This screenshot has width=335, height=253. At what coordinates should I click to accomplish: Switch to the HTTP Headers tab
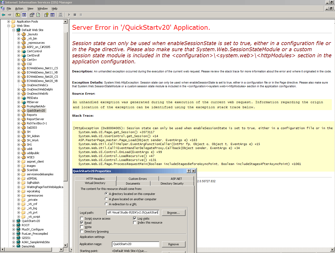pyautogui.click(x=95, y=179)
